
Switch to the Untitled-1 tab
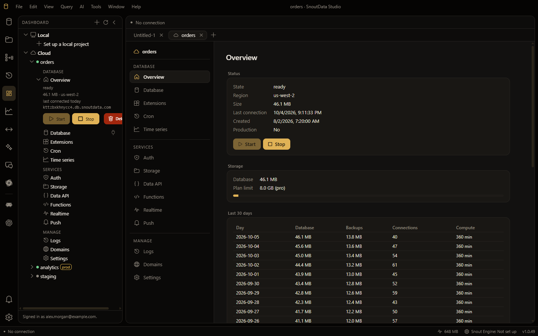(x=144, y=35)
